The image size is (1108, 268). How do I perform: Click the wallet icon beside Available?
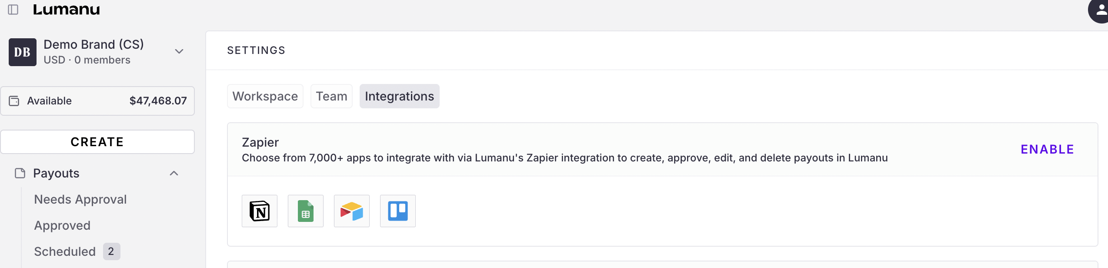14,101
